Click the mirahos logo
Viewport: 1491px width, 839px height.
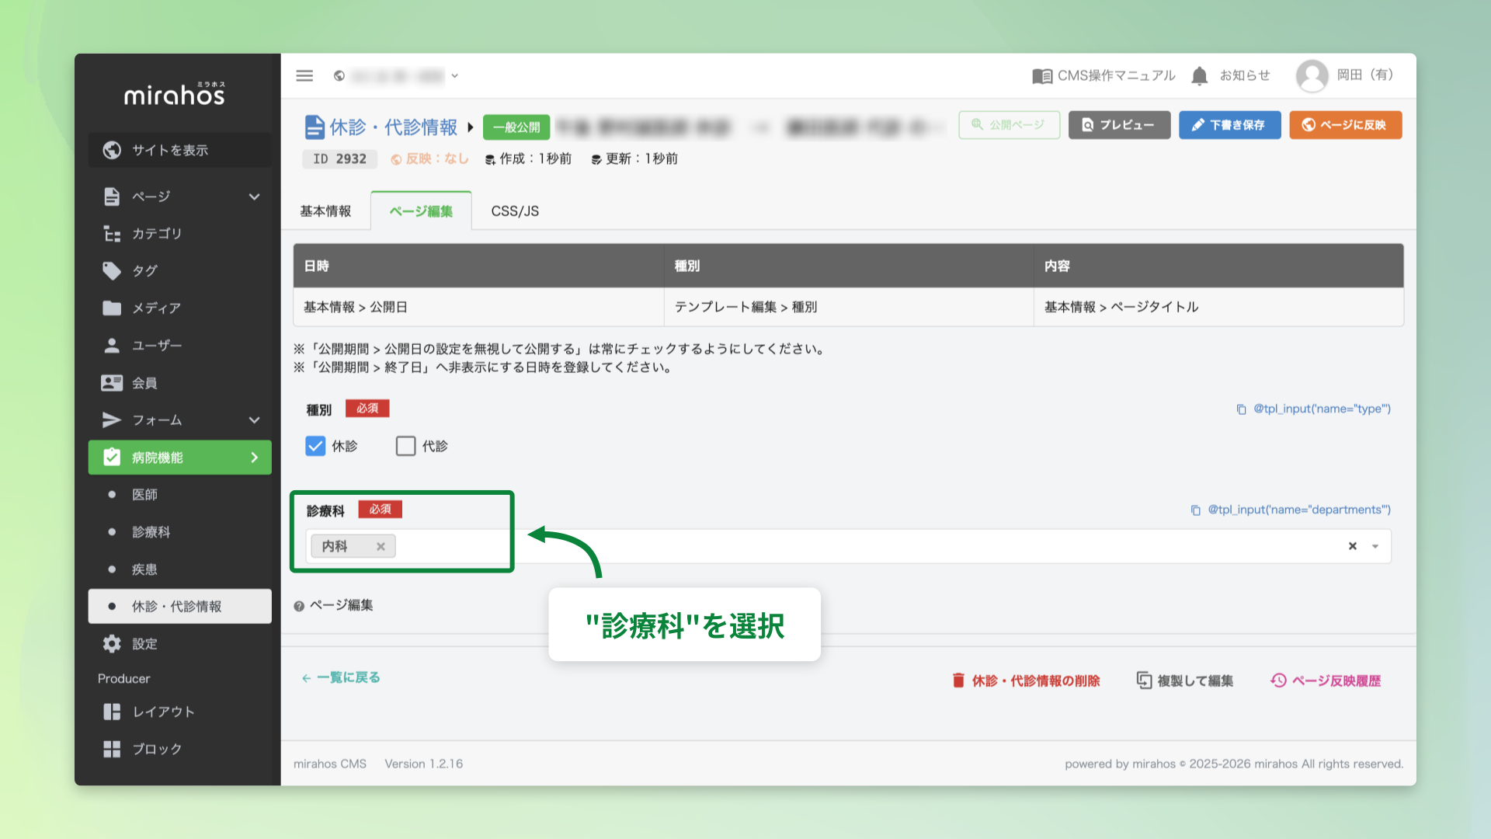point(175,94)
